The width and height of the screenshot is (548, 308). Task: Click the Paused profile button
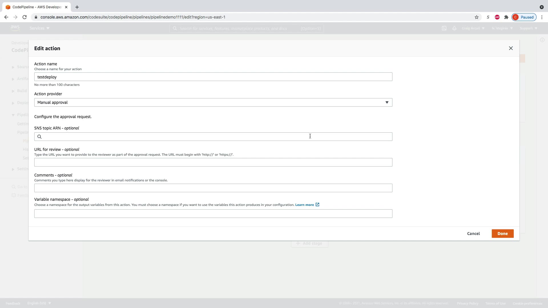(524, 17)
